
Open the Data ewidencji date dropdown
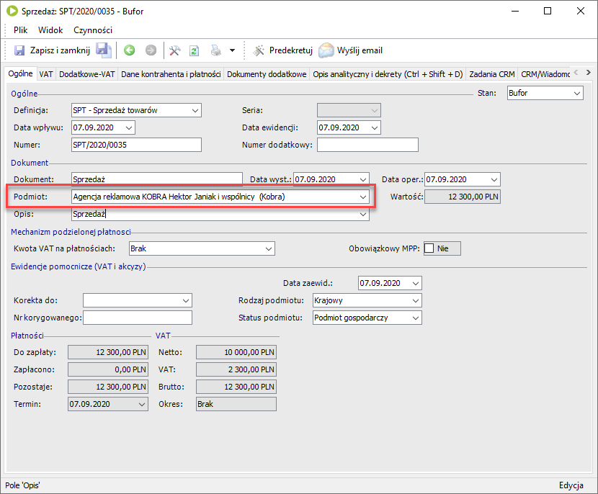pyautogui.click(x=375, y=127)
